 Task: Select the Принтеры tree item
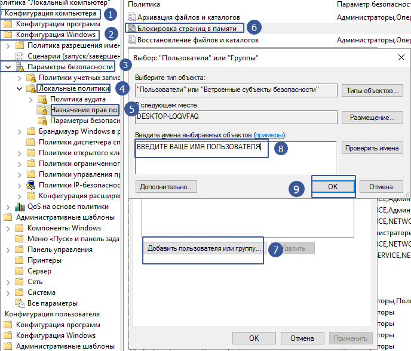45,260
